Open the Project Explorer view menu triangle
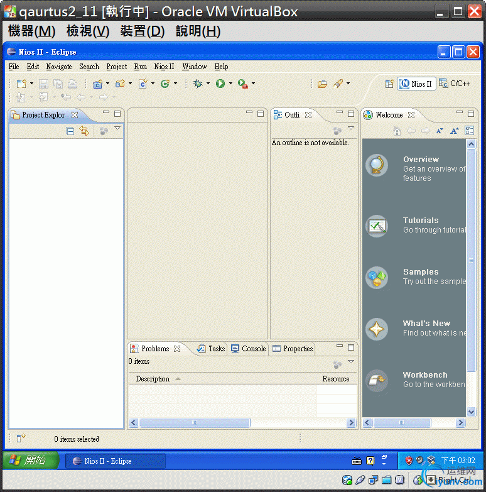486x492 pixels. tap(117, 128)
